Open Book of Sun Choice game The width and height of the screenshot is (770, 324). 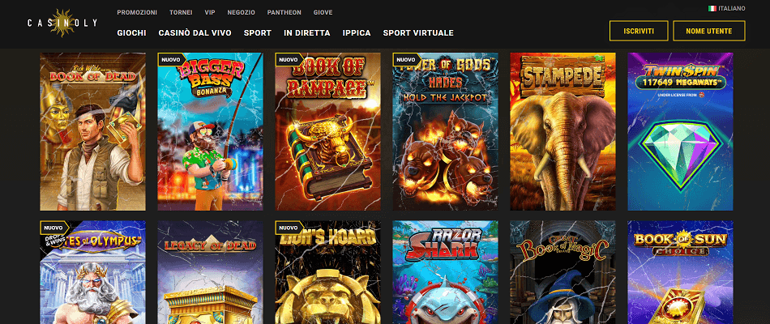click(x=680, y=272)
